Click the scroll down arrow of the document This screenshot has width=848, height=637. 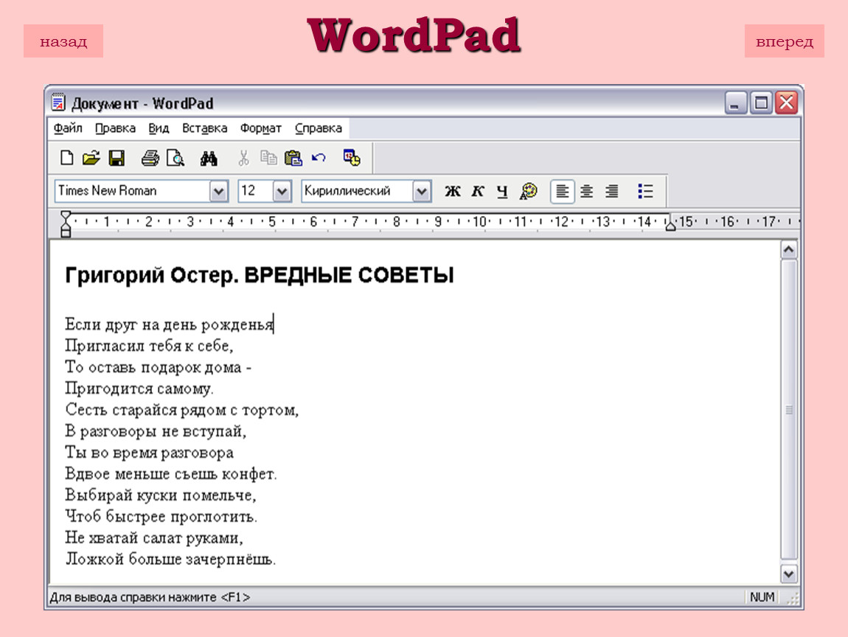(x=788, y=574)
